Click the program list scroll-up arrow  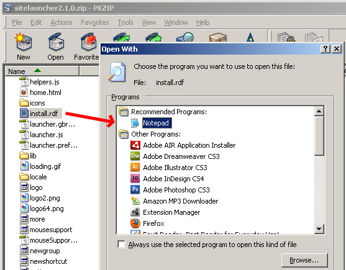click(x=319, y=111)
